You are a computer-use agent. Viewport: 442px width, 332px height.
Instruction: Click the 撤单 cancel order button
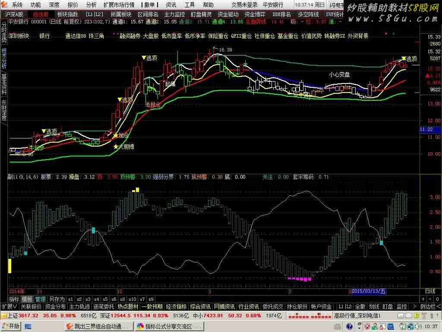(x=150, y=5)
